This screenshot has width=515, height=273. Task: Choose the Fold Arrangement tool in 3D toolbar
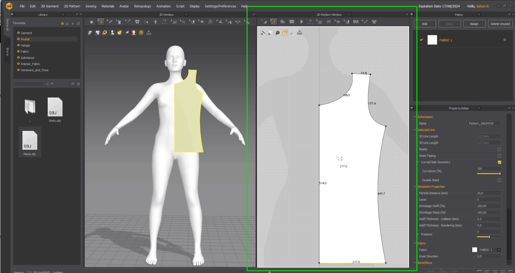[x=147, y=22]
